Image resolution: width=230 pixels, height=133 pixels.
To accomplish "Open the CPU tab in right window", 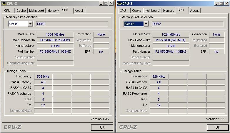I will tap(124, 11).
